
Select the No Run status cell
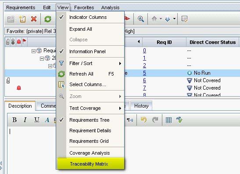pos(199,73)
